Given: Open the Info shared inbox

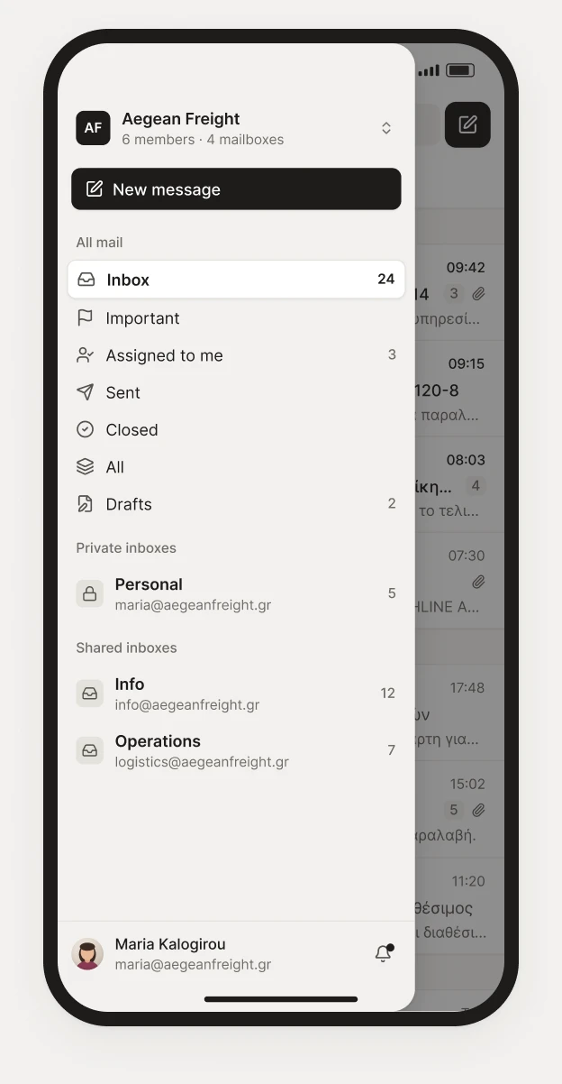Looking at the screenshot, I should click(236, 694).
